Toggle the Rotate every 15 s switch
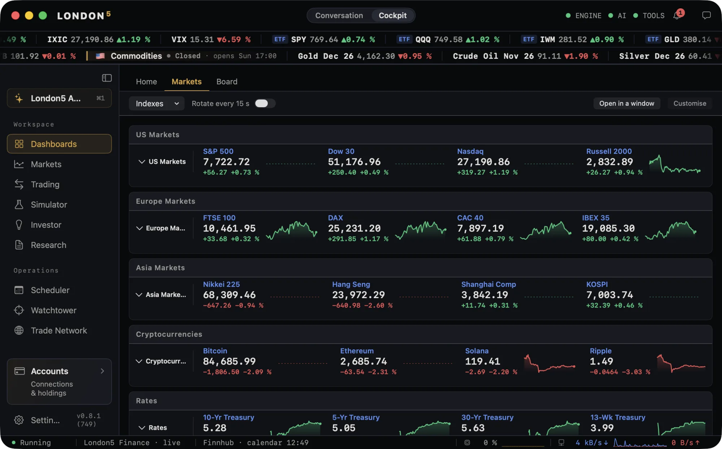This screenshot has width=722, height=449. 265,104
